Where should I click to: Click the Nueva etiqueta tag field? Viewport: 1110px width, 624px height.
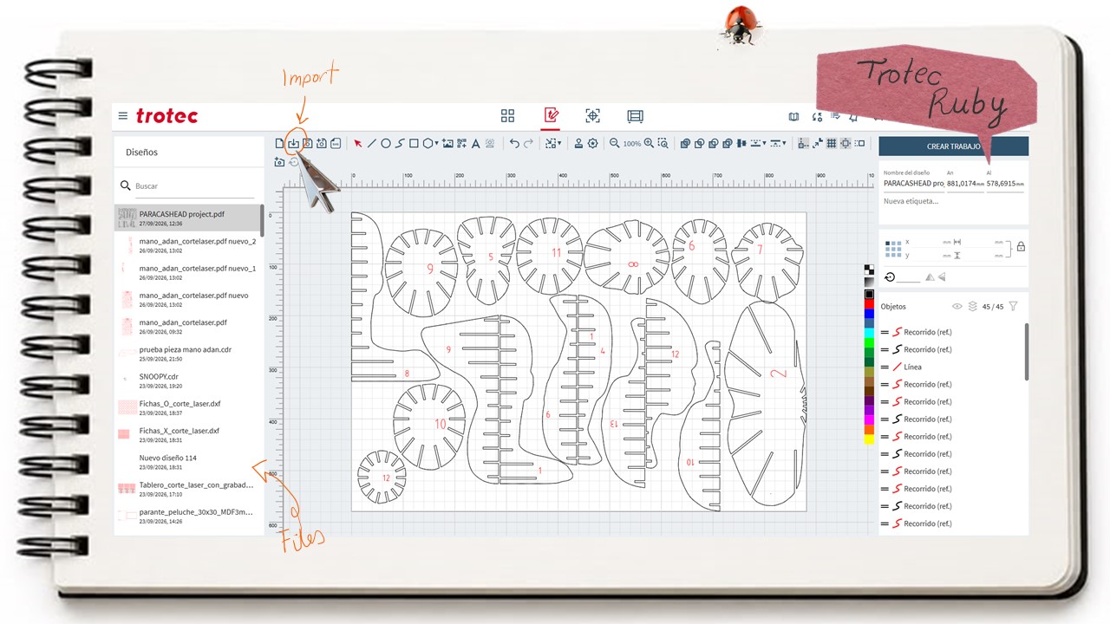point(953,201)
